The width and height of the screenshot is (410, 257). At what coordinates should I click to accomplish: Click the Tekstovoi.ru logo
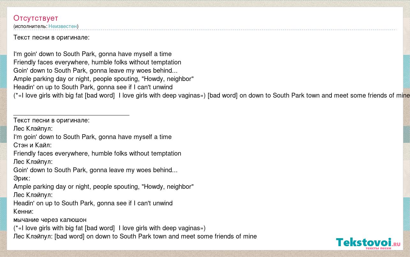coord(368,243)
